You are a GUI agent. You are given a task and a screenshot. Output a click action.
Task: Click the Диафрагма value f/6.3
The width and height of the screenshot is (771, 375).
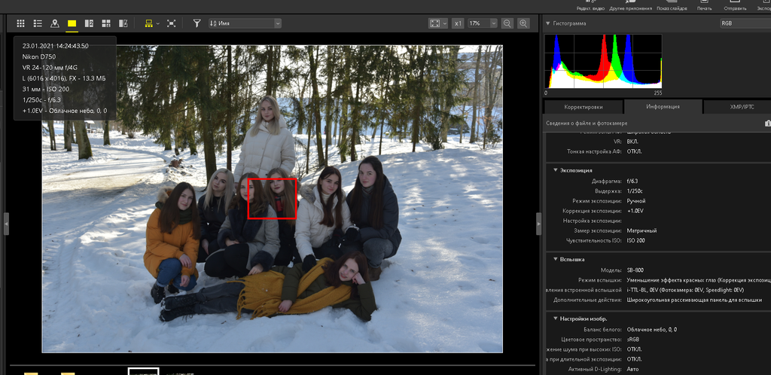(632, 181)
